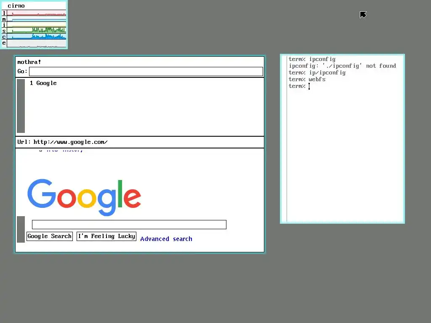Image resolution: width=431 pixels, height=323 pixels.
Task: Click the Google logo image
Action: coord(84,197)
